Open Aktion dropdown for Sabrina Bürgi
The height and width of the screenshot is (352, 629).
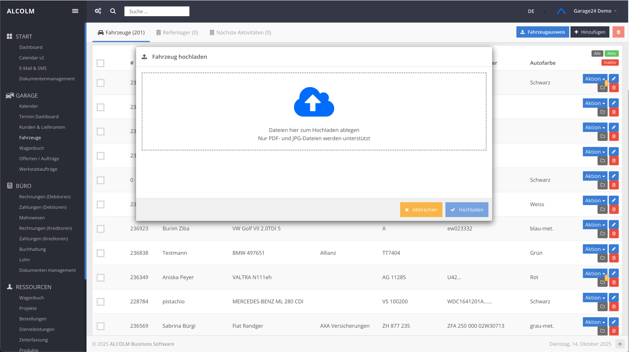(595, 322)
